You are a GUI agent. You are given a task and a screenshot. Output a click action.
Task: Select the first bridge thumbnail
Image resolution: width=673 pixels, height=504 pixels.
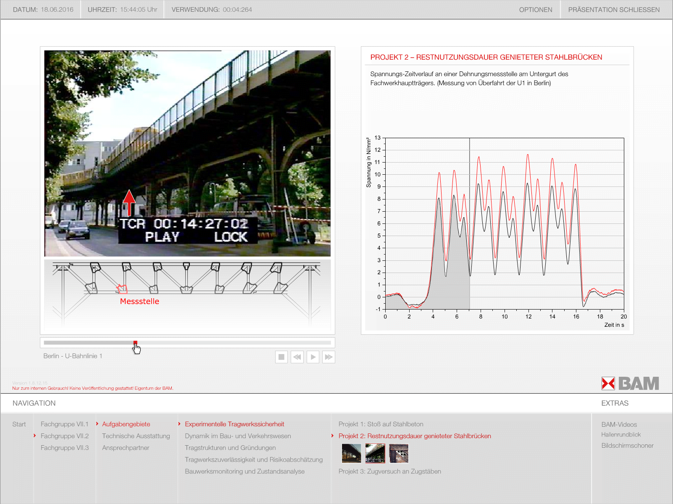pyautogui.click(x=351, y=454)
